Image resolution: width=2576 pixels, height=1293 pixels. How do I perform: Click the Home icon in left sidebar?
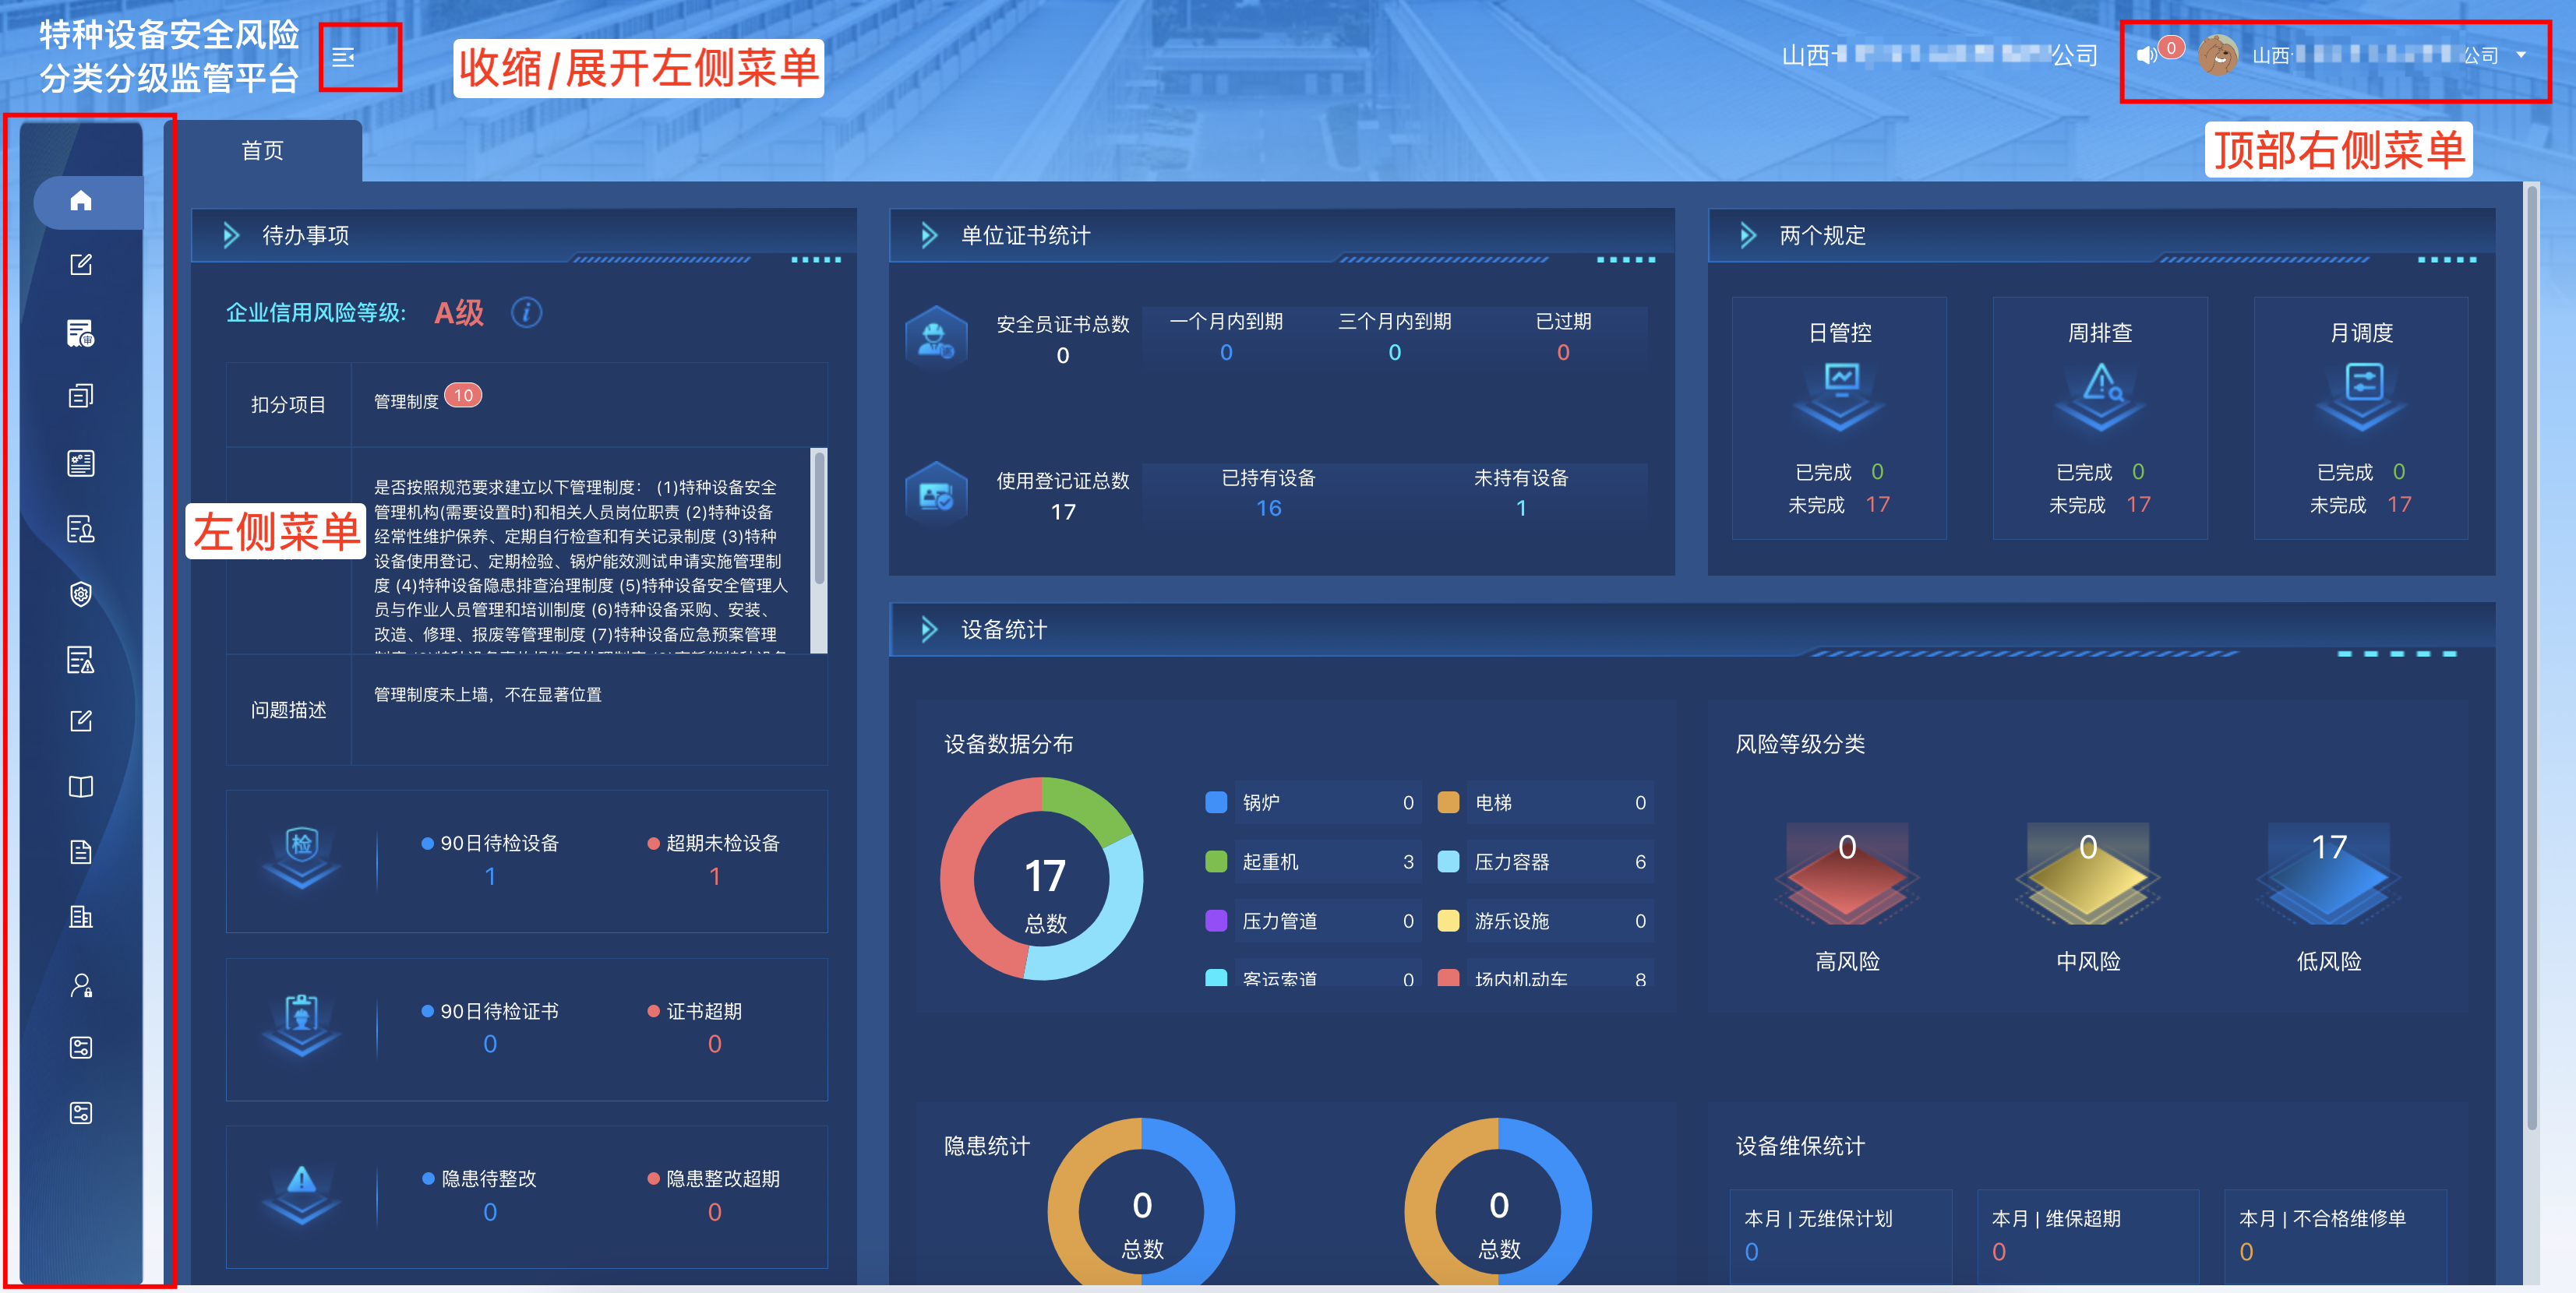click(x=81, y=201)
